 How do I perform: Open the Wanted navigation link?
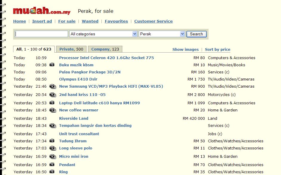(90, 21)
